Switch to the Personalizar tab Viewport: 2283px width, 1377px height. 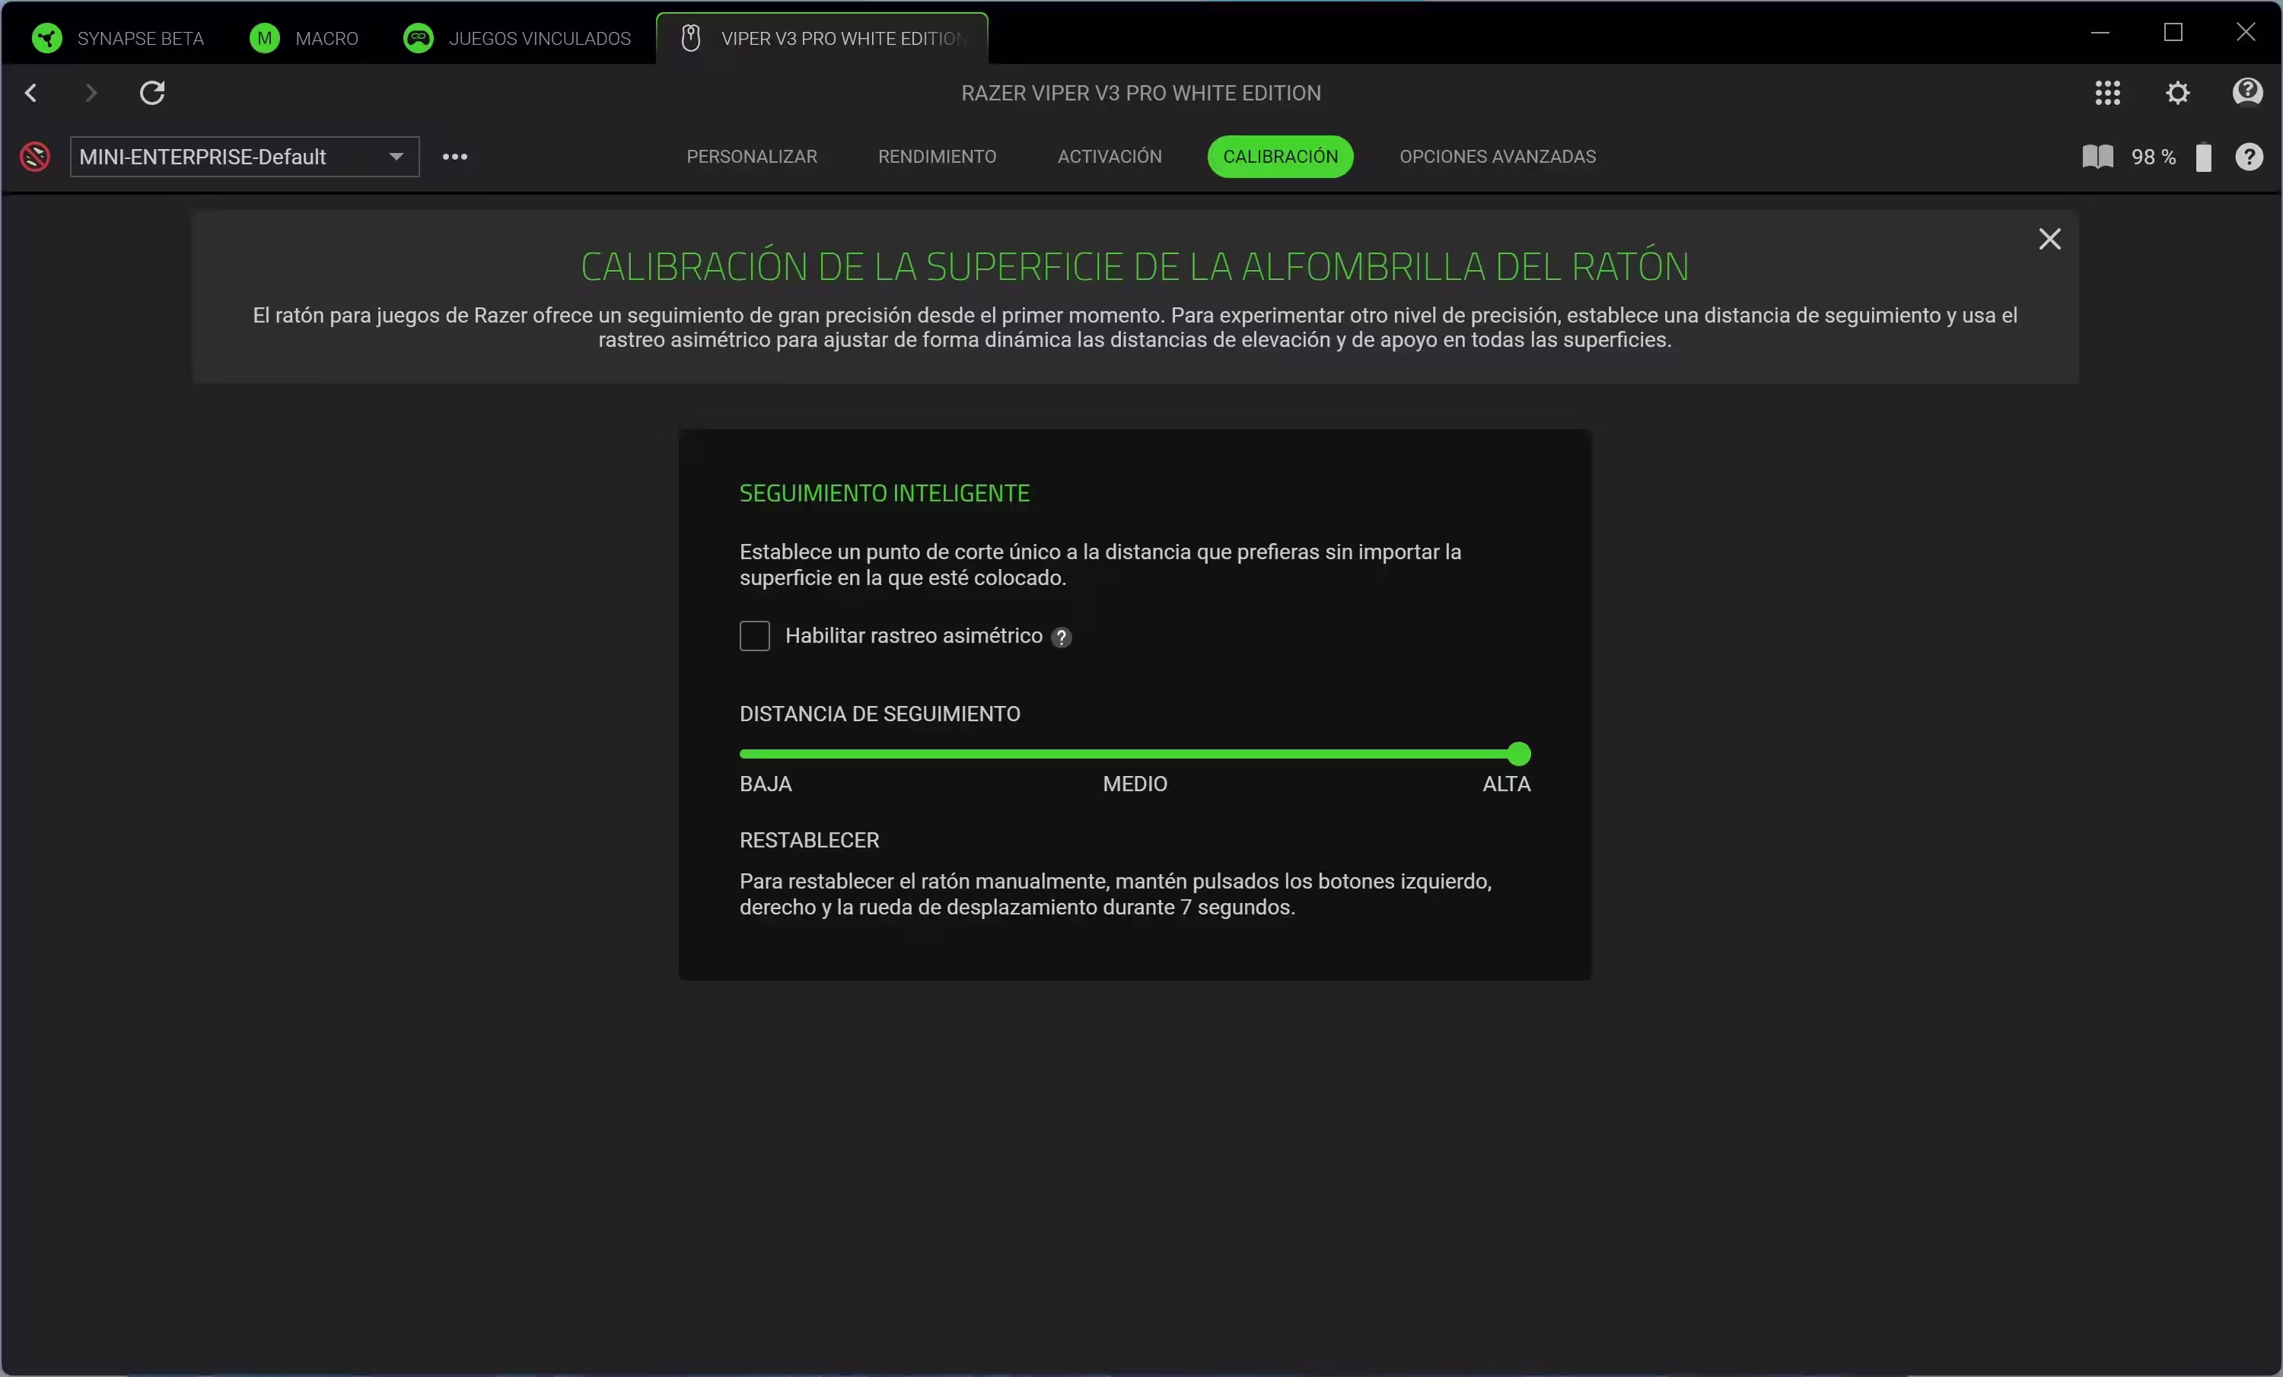[x=751, y=157]
